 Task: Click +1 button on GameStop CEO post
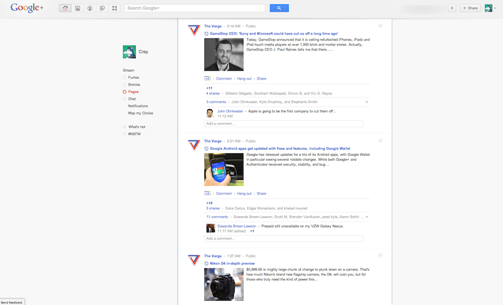point(207,78)
